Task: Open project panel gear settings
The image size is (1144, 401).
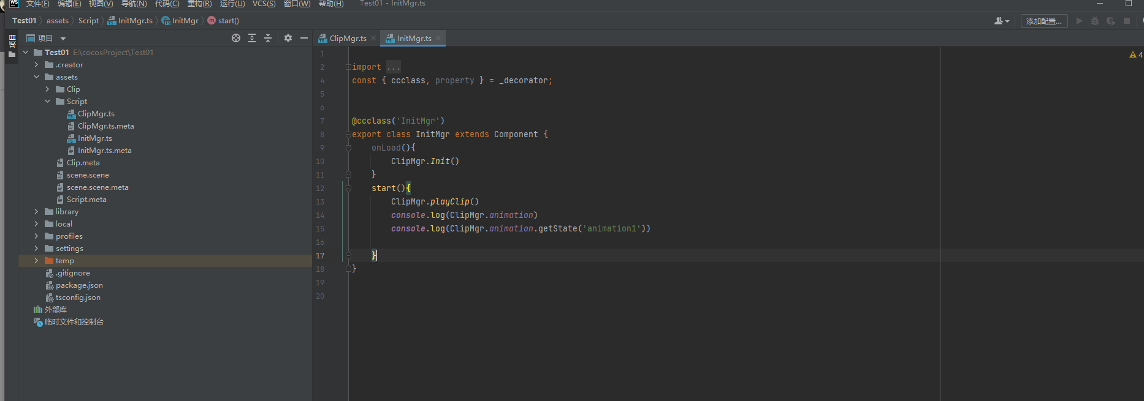Action: pos(288,38)
